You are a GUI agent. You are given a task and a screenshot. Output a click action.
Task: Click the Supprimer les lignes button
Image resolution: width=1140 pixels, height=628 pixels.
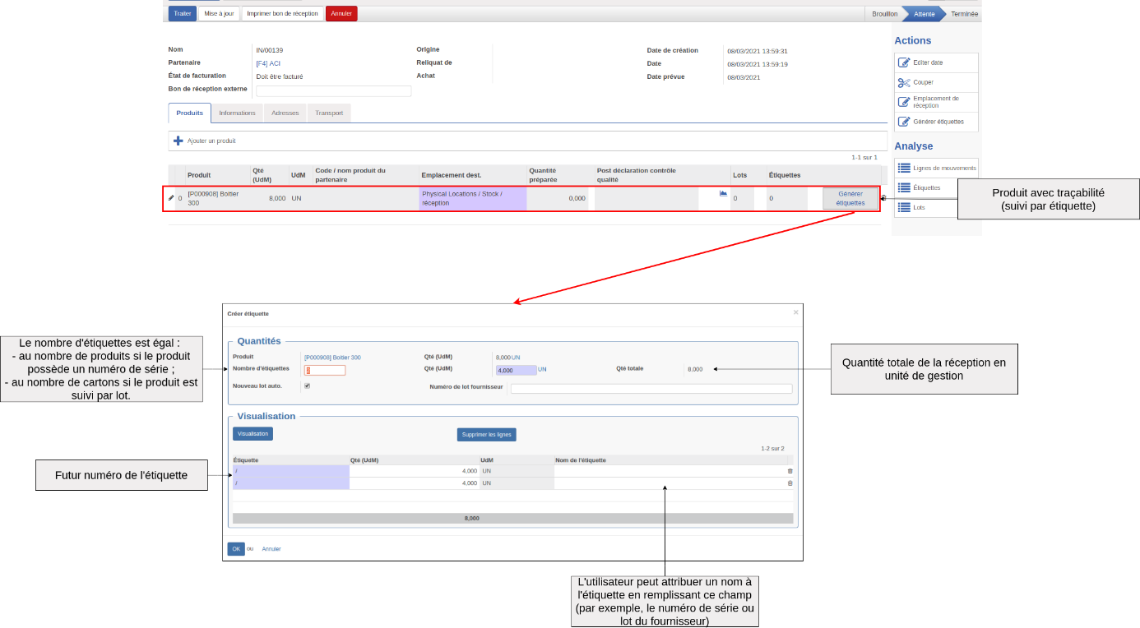click(x=487, y=435)
